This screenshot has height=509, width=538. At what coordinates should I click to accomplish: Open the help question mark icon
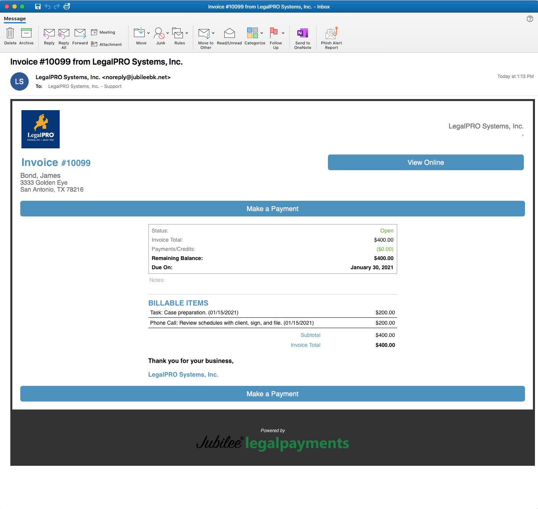(x=530, y=19)
